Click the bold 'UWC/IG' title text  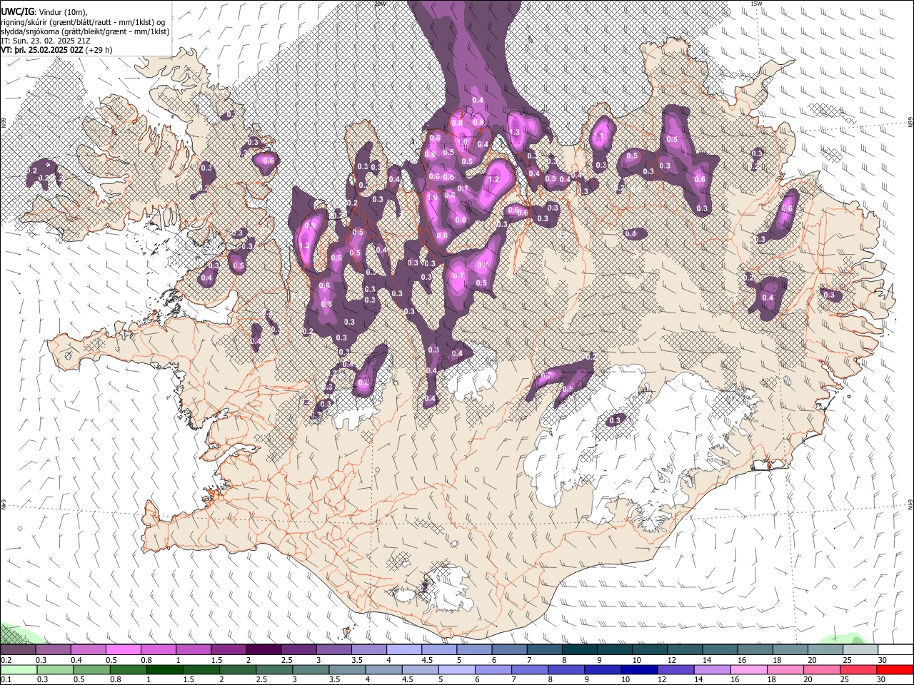click(16, 11)
